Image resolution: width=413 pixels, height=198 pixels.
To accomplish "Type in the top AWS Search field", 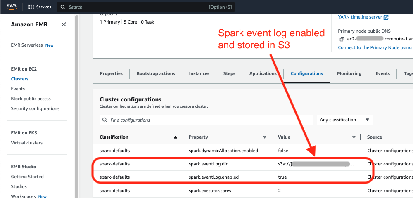I will tap(146, 7).
